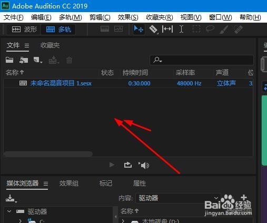
Task: Open the New File dropdown icon
Action: coord(37,60)
